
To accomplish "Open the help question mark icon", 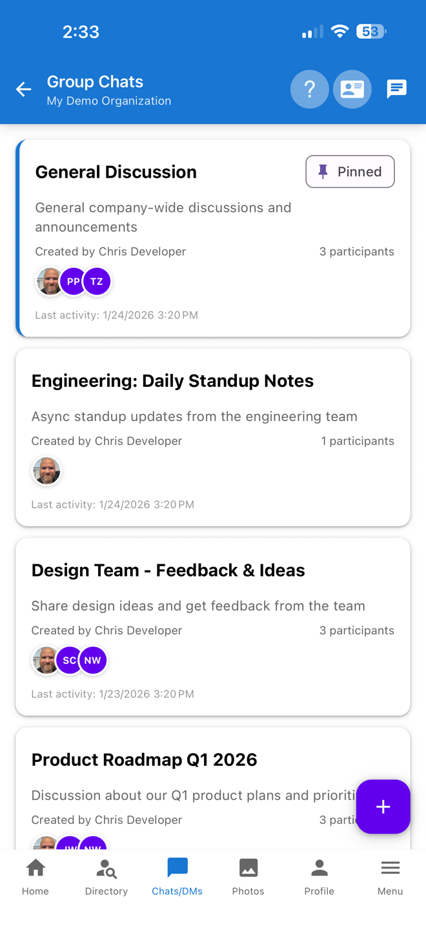I will pos(309,89).
